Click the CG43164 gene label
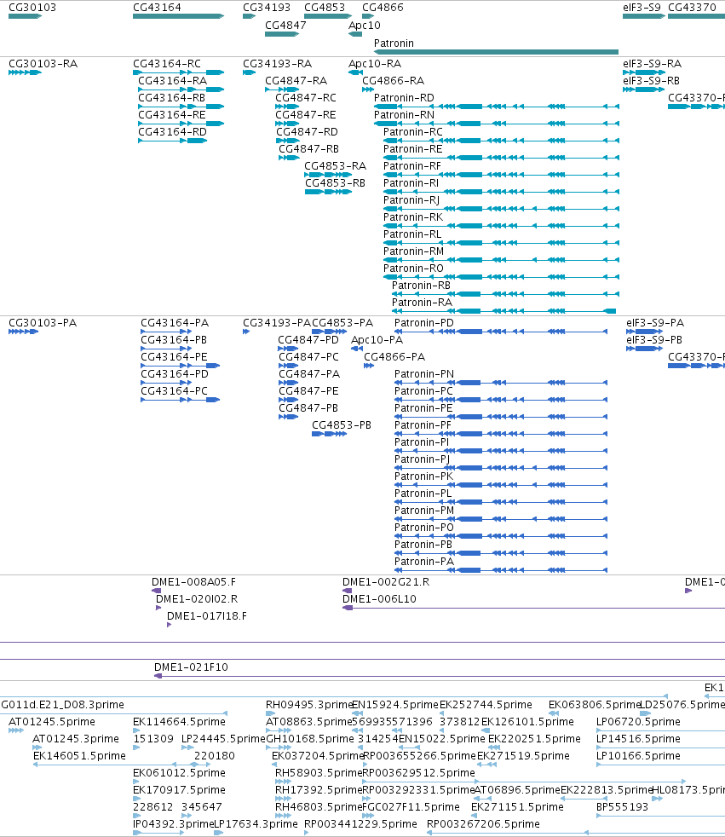This screenshot has height=837, width=725. click(157, 8)
